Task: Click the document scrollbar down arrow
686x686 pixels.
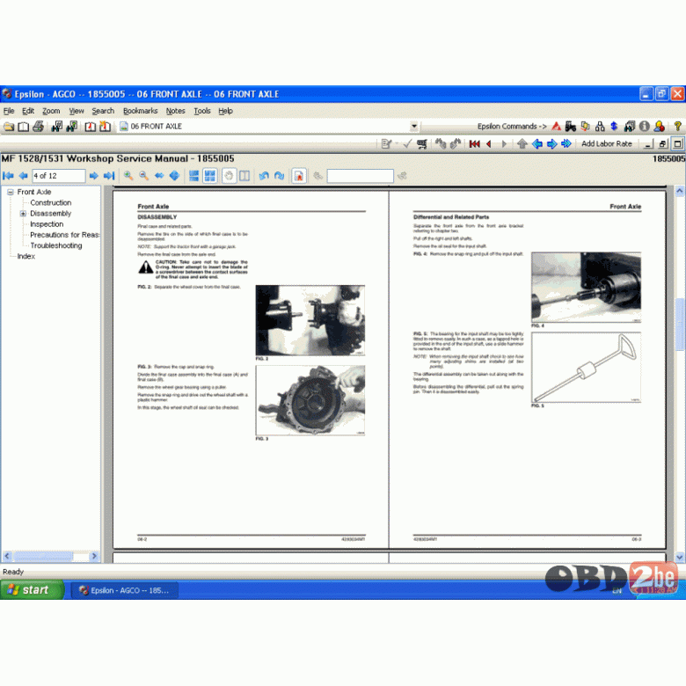Action: point(680,558)
